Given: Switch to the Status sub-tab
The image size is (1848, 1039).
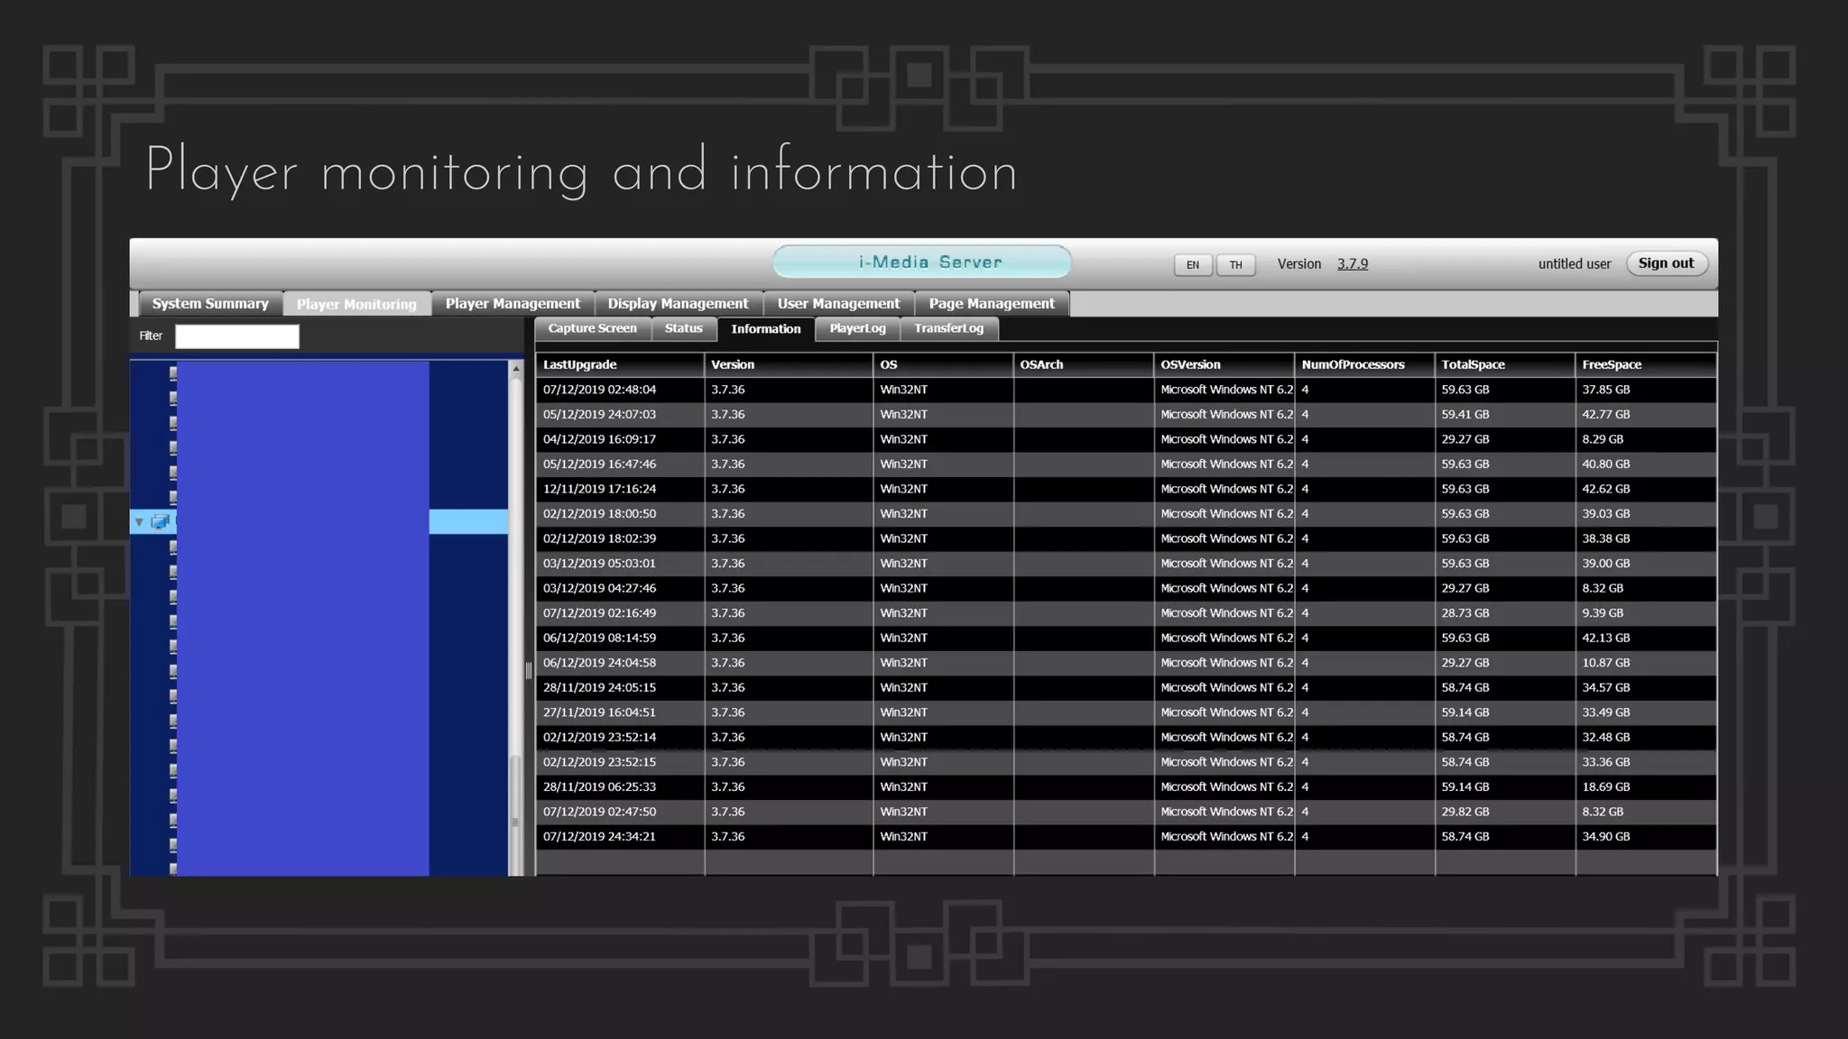Looking at the screenshot, I should click(683, 328).
